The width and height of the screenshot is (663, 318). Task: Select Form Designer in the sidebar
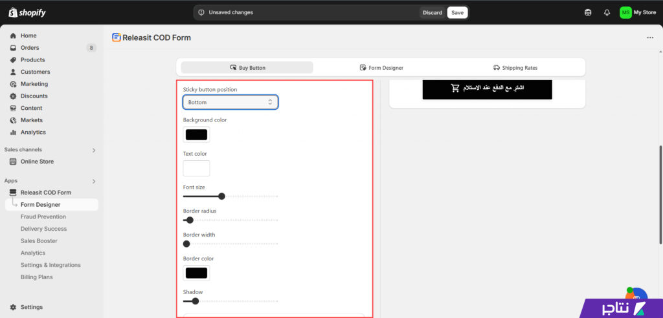52,205
